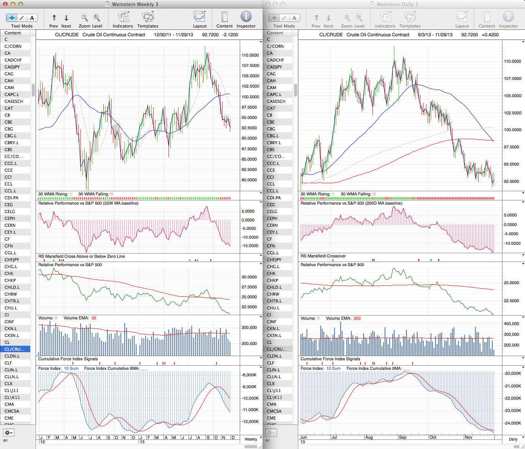Select crosshair tool mode in Weekly window
525x449 pixels.
pos(12,18)
